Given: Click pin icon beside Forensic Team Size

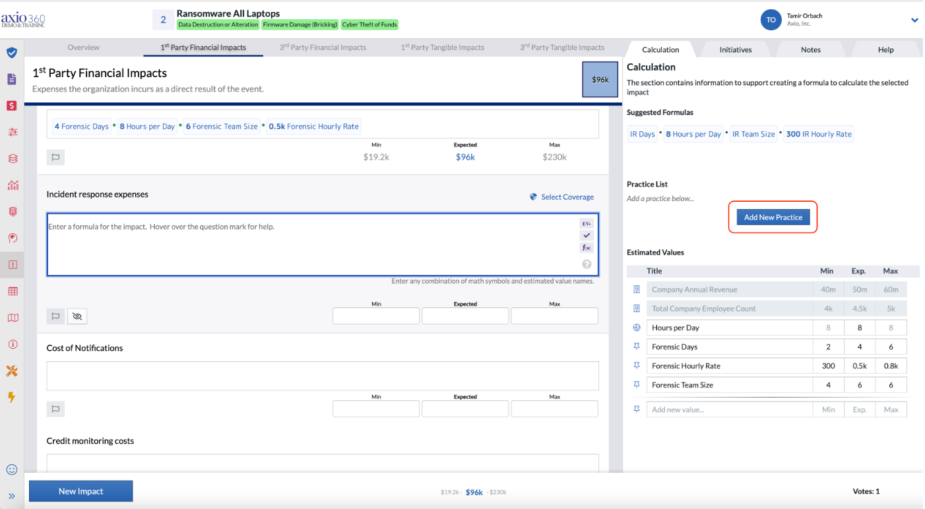Looking at the screenshot, I should [x=637, y=384].
